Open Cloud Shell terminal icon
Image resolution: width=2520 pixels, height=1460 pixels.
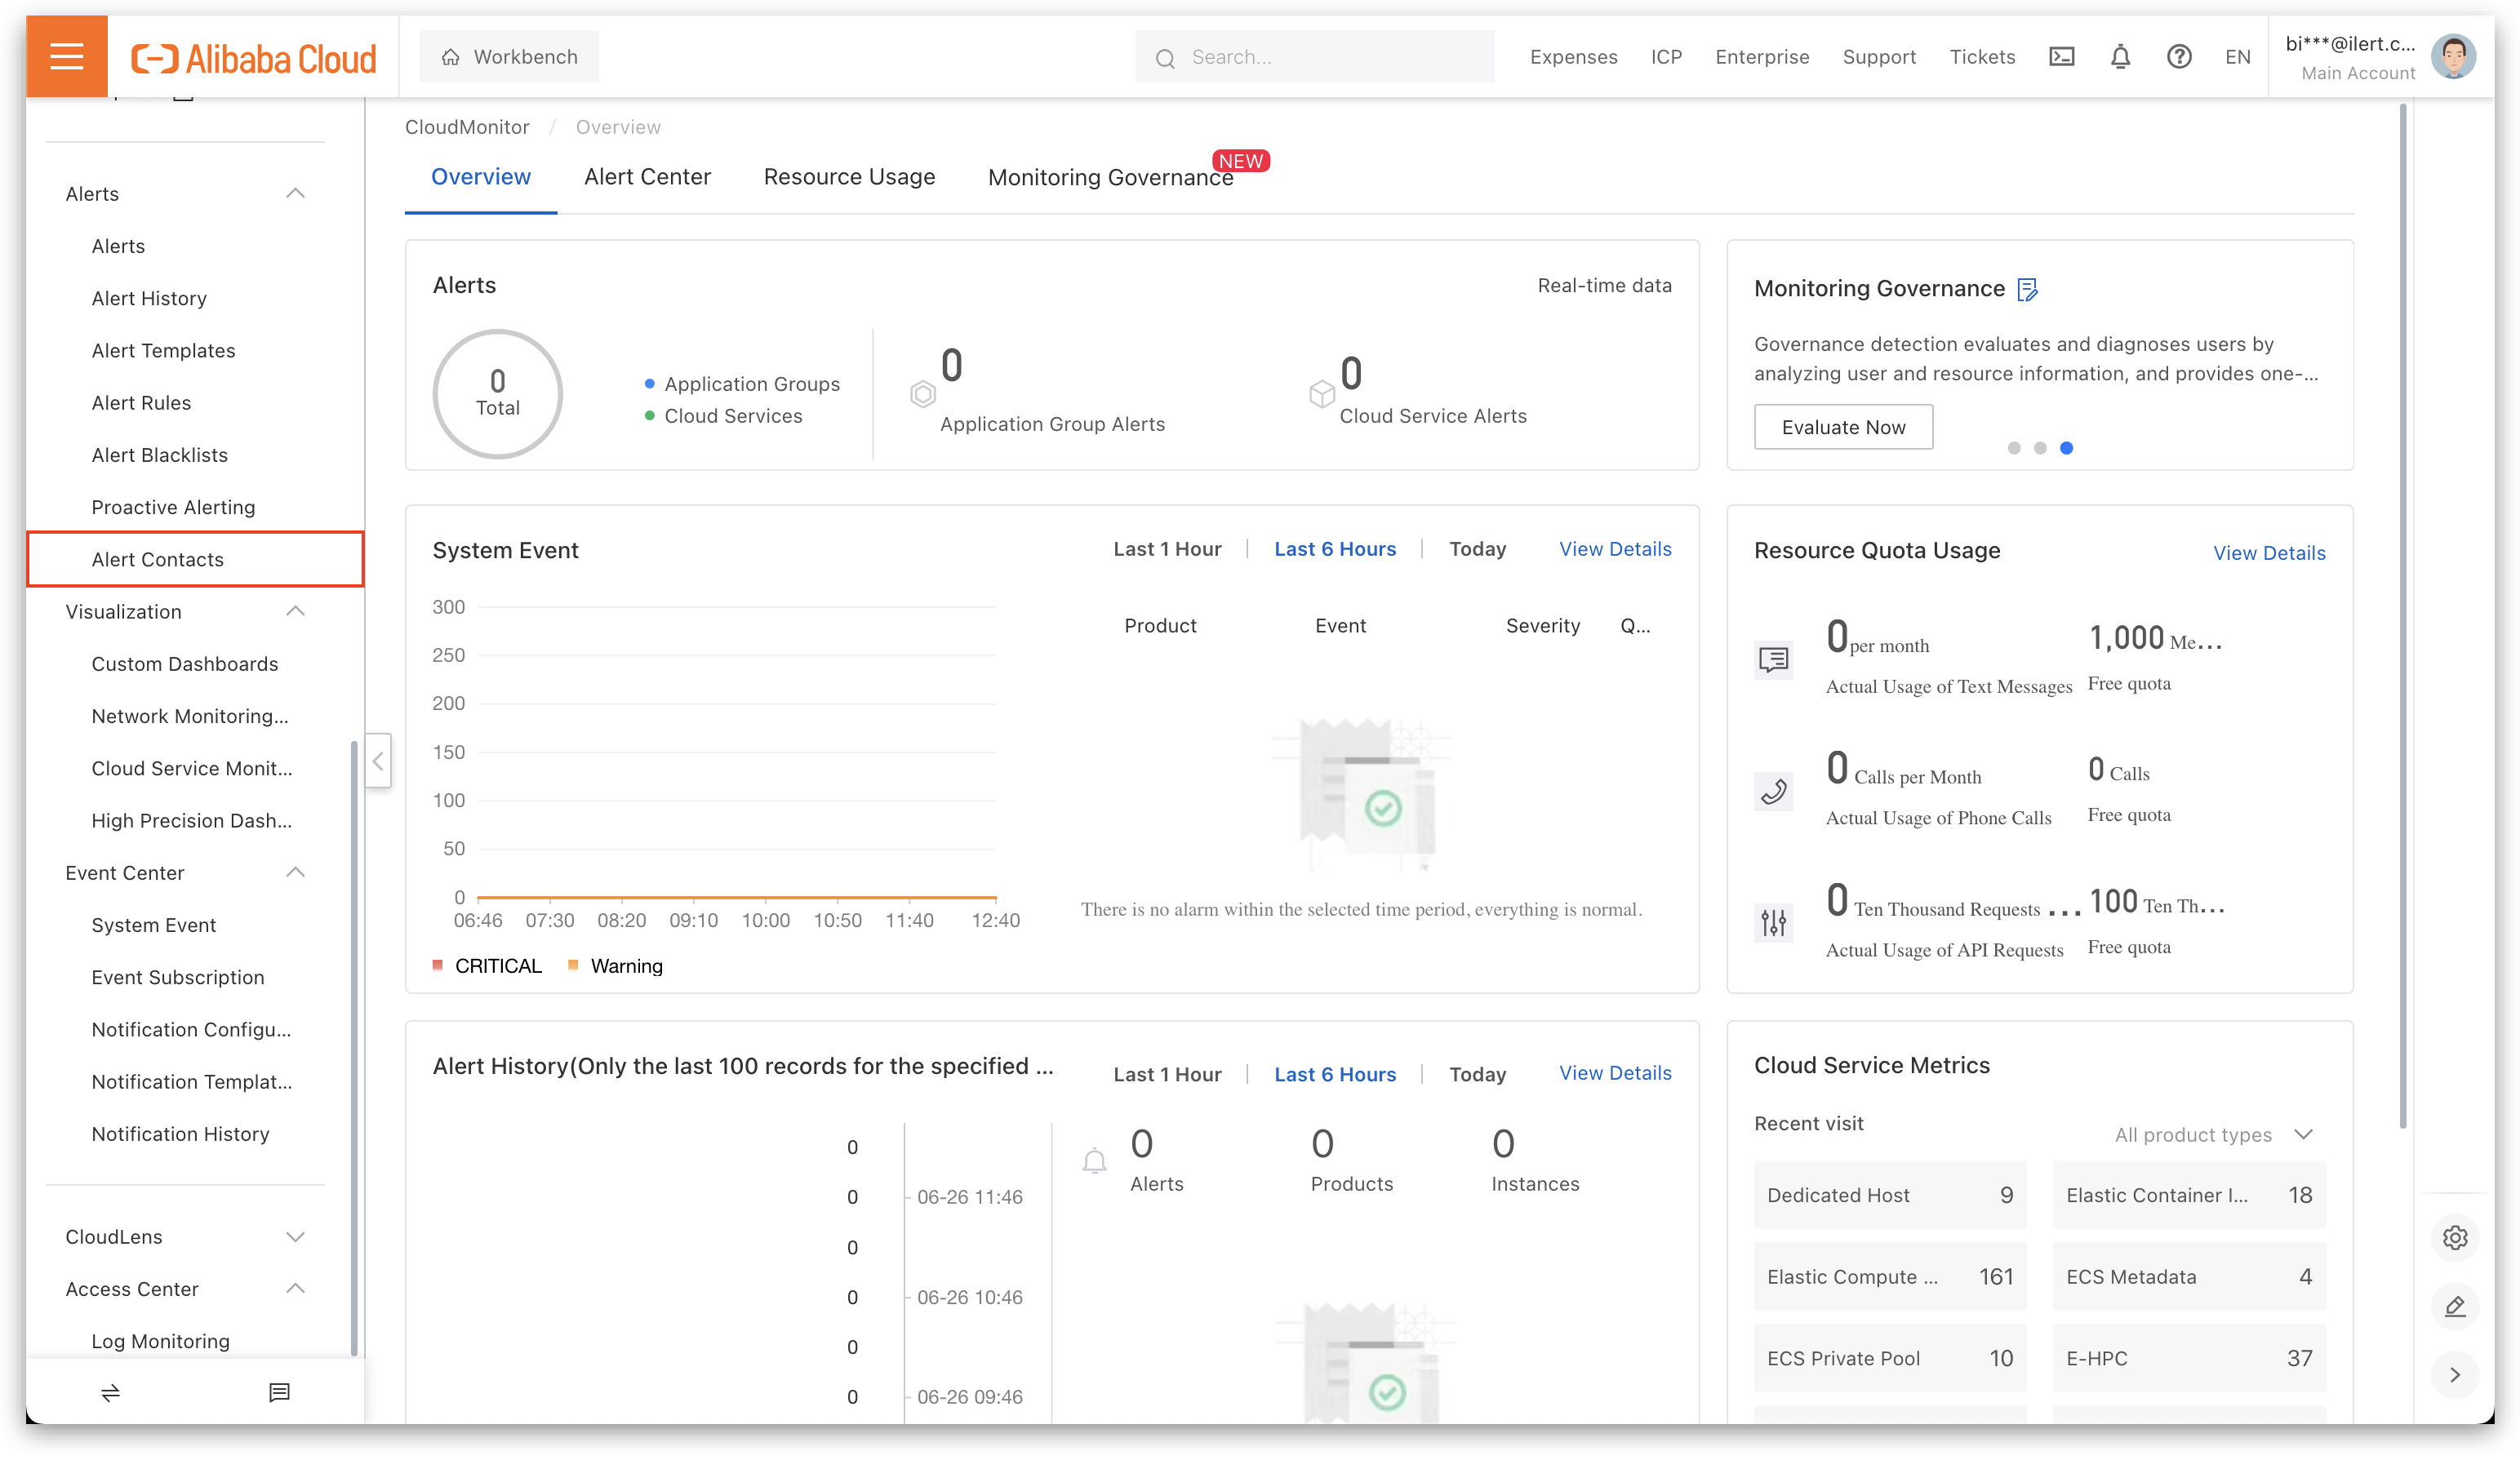tap(2061, 57)
